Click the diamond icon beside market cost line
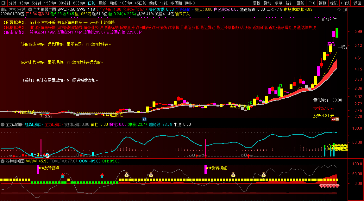Image resolution: width=364 pixels, height=201 pixels. point(339,9)
